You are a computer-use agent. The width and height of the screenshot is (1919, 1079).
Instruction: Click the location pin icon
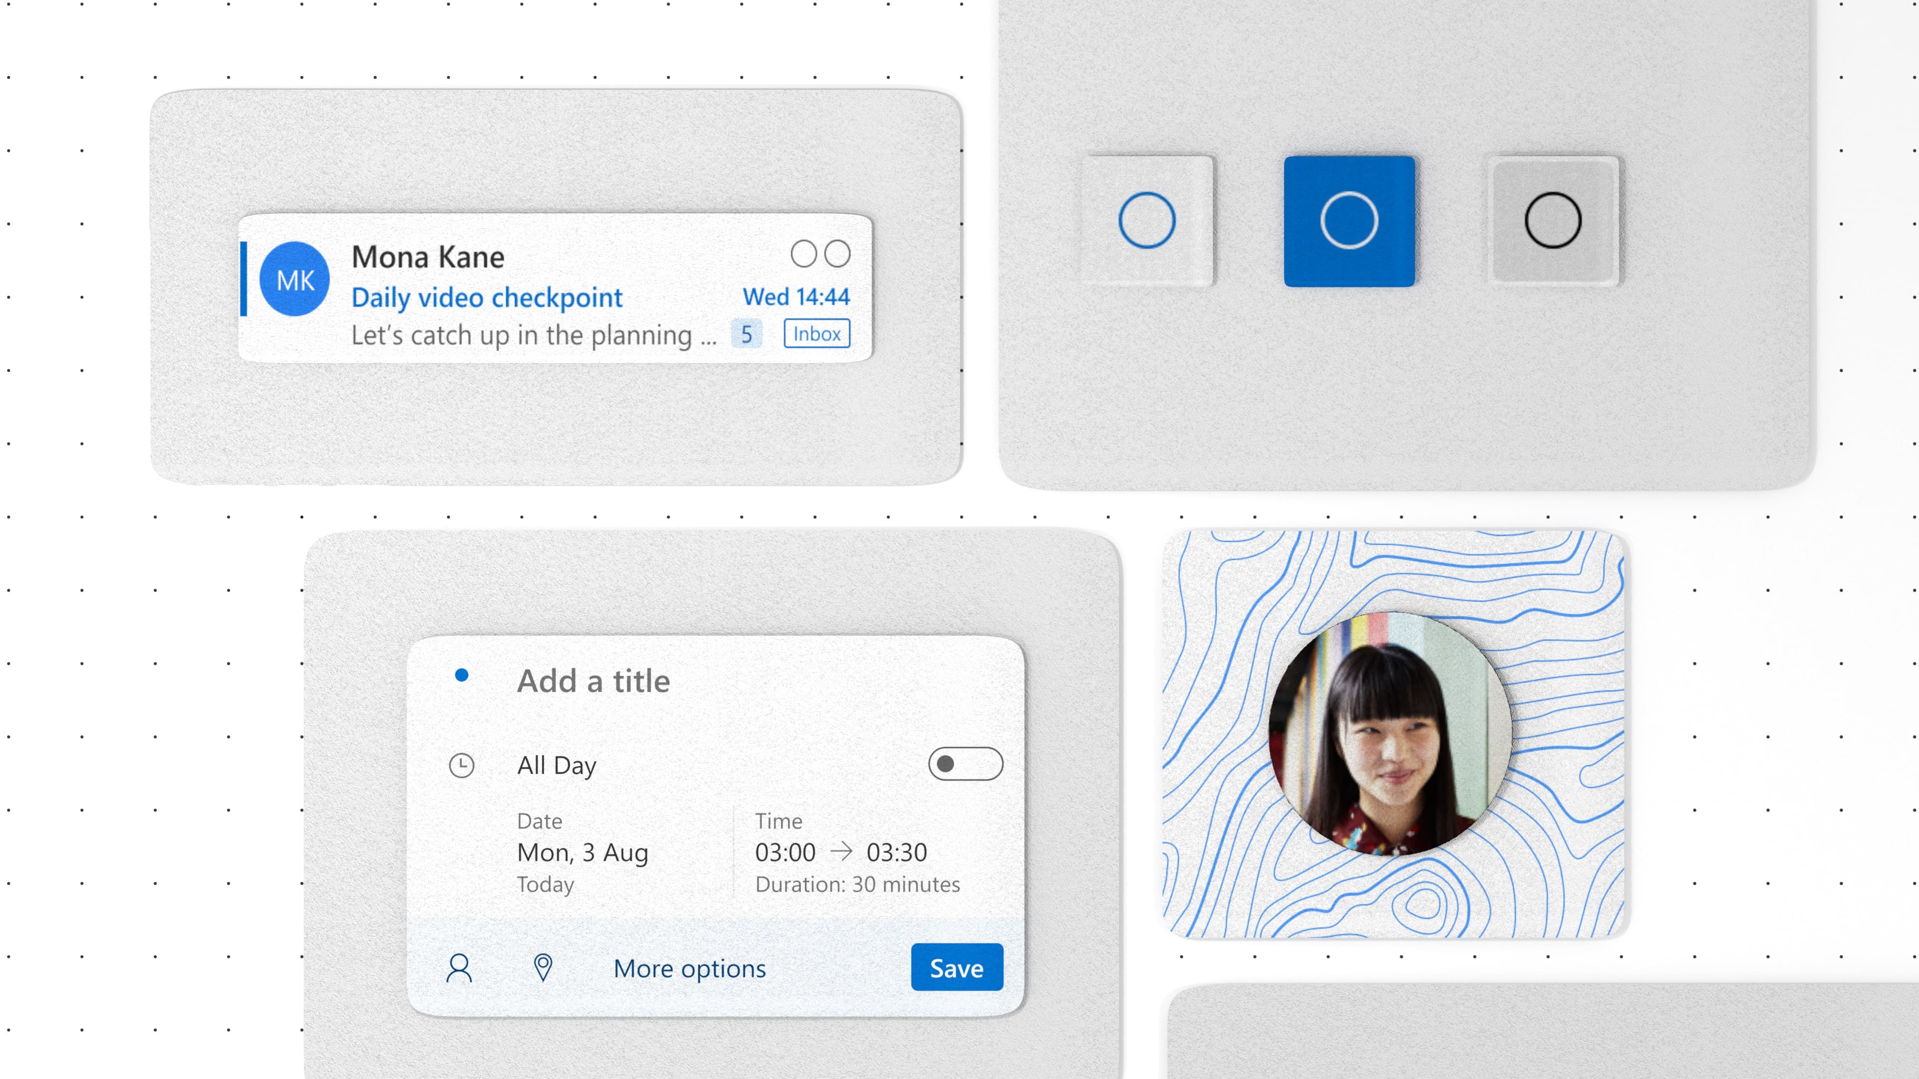point(543,968)
